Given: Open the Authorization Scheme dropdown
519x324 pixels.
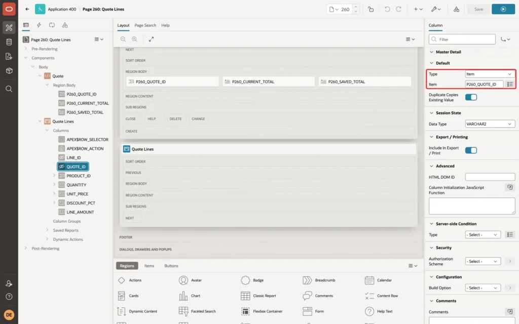Looking at the screenshot, I should [x=483, y=261].
